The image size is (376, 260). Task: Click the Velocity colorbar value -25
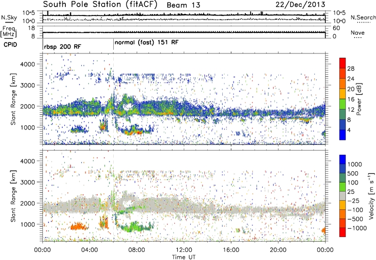[354, 200]
